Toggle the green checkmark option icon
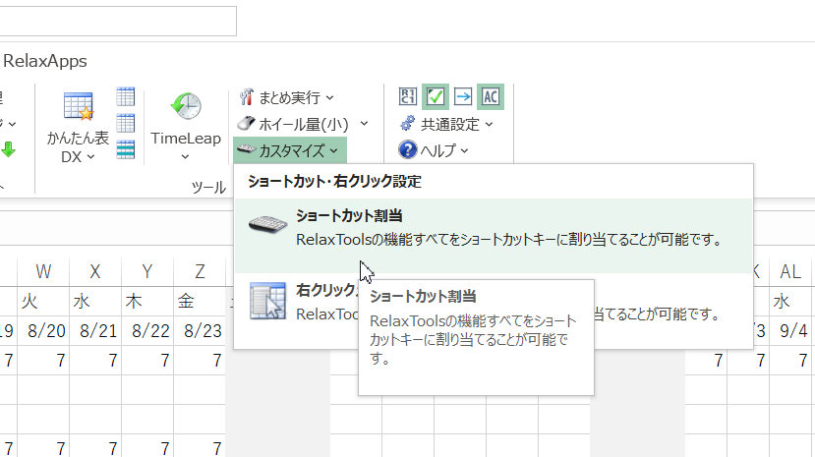This screenshot has height=457, width=815. click(436, 96)
